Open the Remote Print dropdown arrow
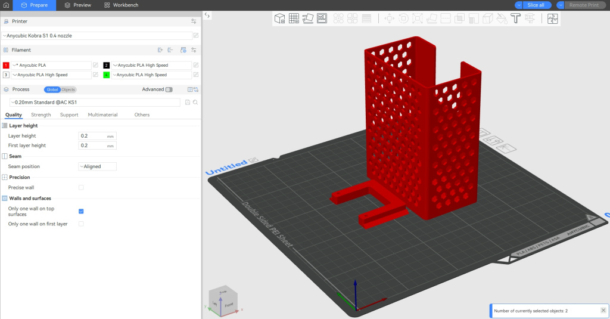 561,5
